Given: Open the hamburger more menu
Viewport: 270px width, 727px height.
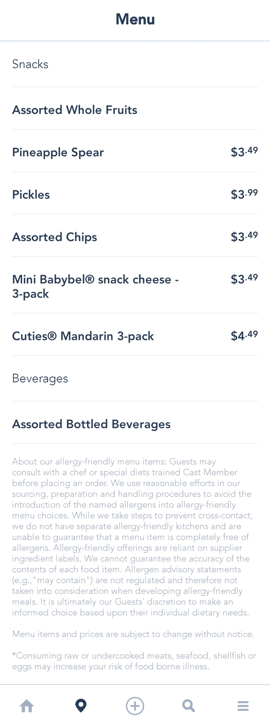Looking at the screenshot, I should [243, 706].
